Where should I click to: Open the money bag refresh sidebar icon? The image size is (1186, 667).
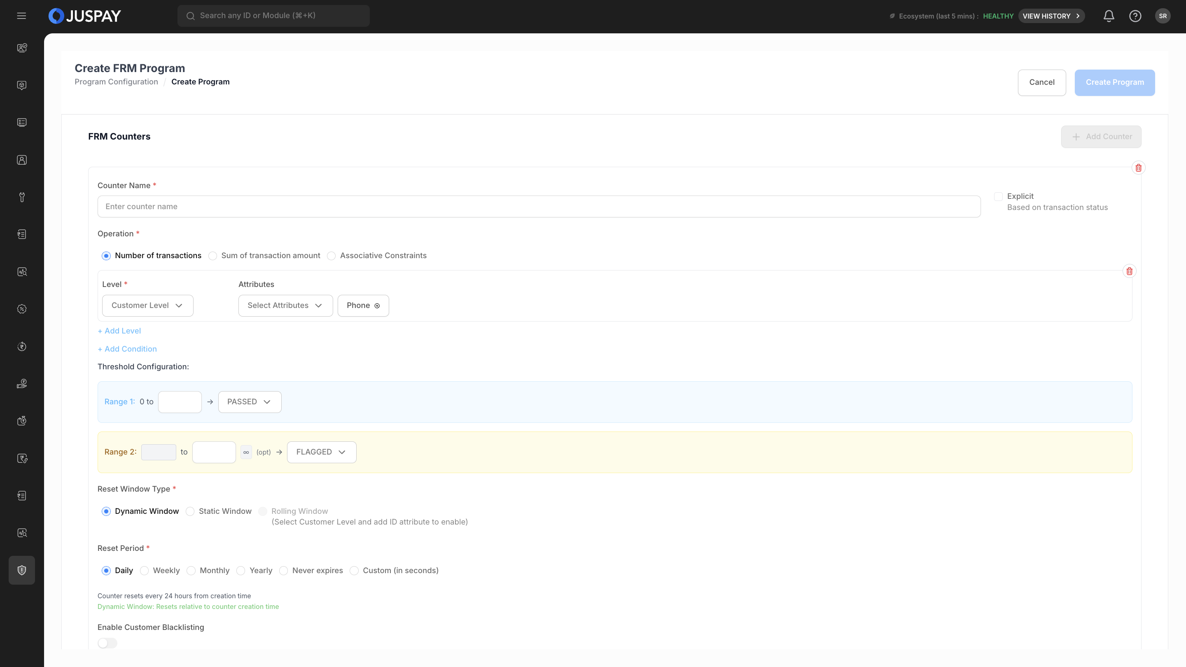[22, 421]
